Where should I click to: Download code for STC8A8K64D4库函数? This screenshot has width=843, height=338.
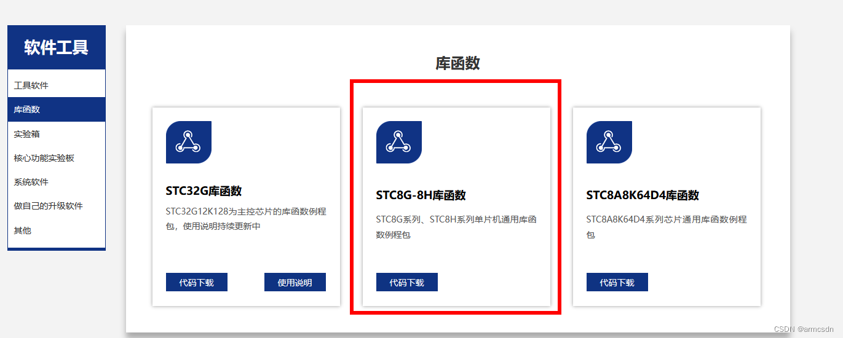click(617, 282)
